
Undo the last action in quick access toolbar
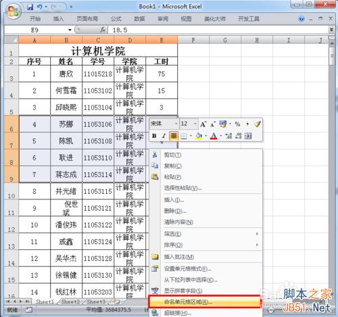pyautogui.click(x=40, y=7)
